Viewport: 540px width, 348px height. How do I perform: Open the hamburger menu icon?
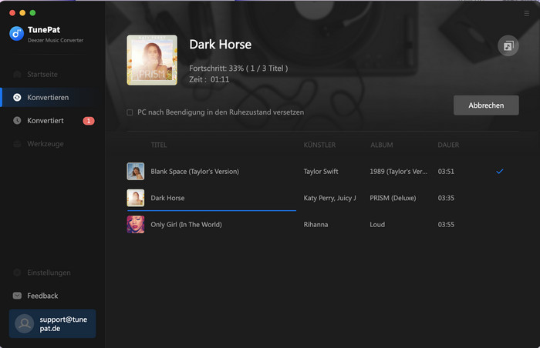(x=527, y=13)
